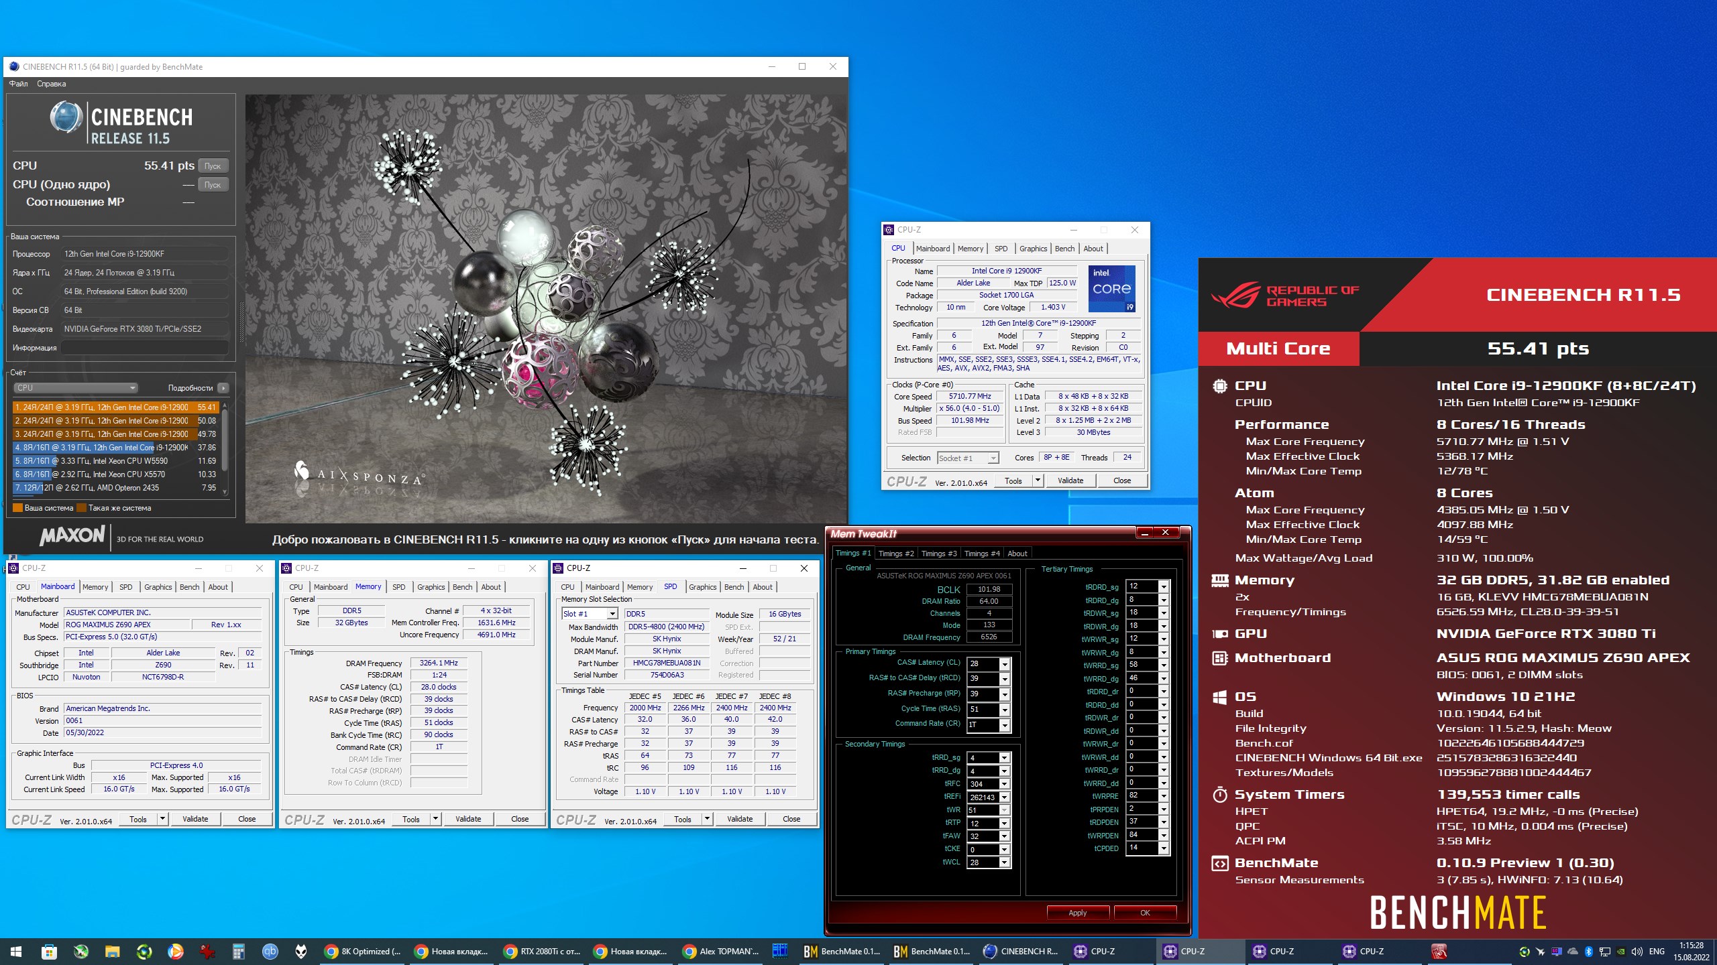Viewport: 1717px width, 965px height.
Task: Open the Command Rate (CR) dropdown in Mem TweakIt
Action: pyautogui.click(x=1005, y=725)
